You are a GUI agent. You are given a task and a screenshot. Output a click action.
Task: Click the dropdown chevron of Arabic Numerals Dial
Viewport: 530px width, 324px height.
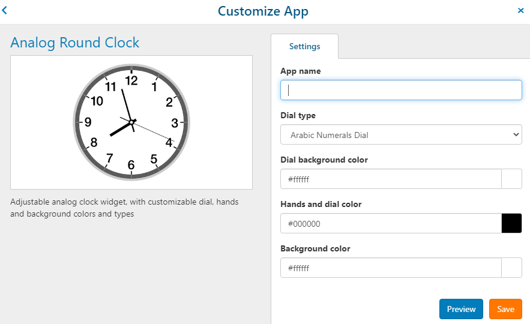coord(516,134)
